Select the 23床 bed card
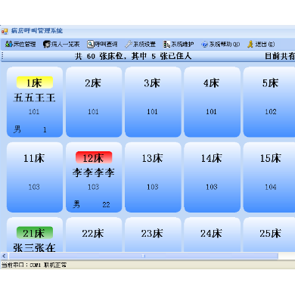Viewport: 295px width, 295px height. pos(153,234)
